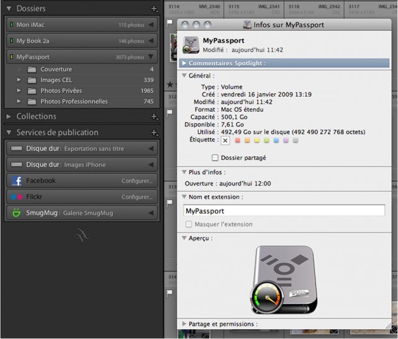Click Configurer for Facebook
This screenshot has height=339, width=398.
(x=137, y=181)
